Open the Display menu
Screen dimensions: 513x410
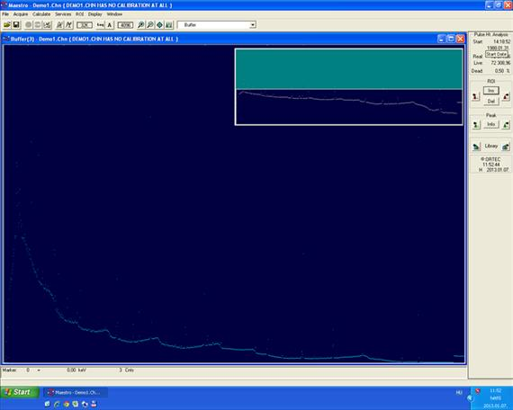(95, 14)
